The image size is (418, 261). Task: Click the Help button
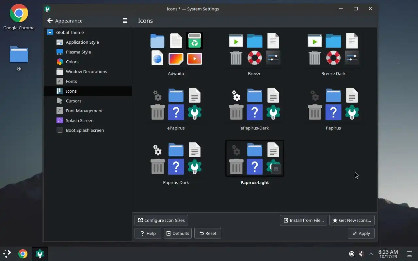[148, 233]
